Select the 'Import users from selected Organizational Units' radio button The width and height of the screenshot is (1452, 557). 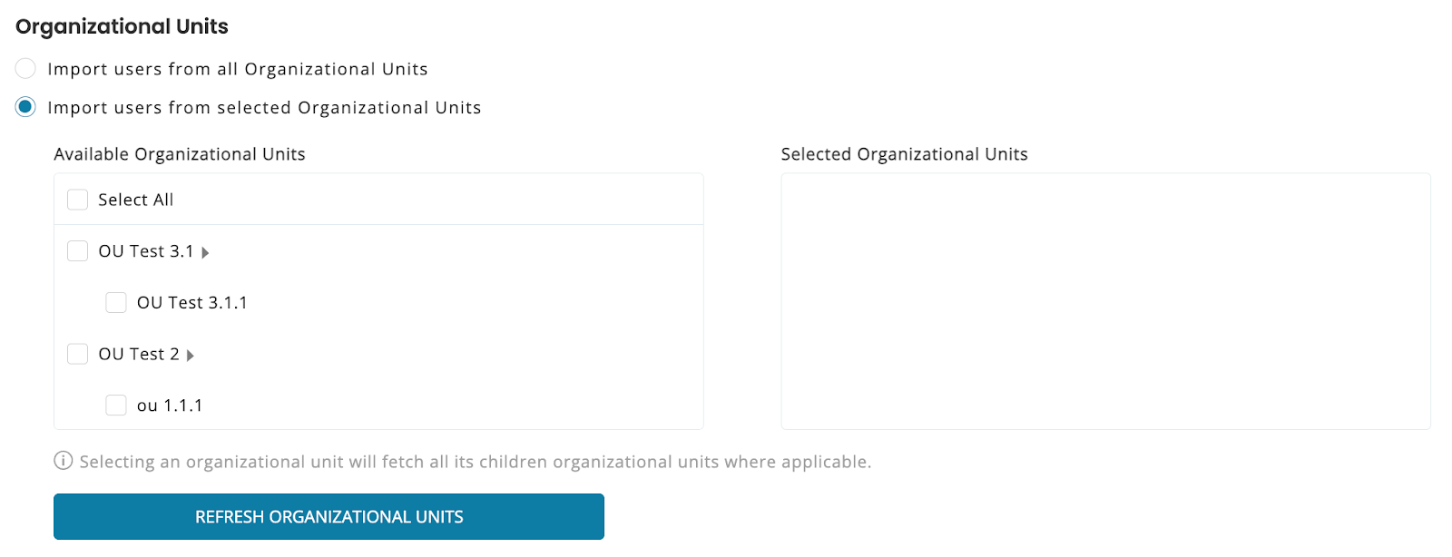tap(25, 107)
